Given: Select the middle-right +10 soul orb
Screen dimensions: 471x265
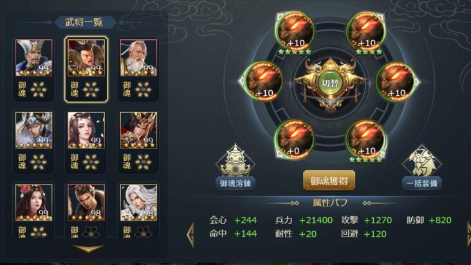Looking at the screenshot, I should click(x=397, y=81).
